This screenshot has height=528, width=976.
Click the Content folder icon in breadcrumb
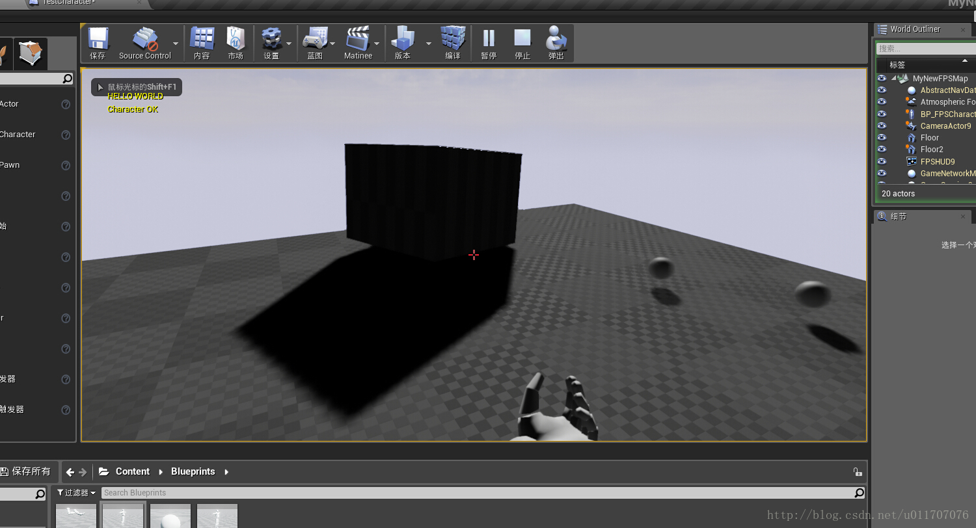pyautogui.click(x=104, y=471)
